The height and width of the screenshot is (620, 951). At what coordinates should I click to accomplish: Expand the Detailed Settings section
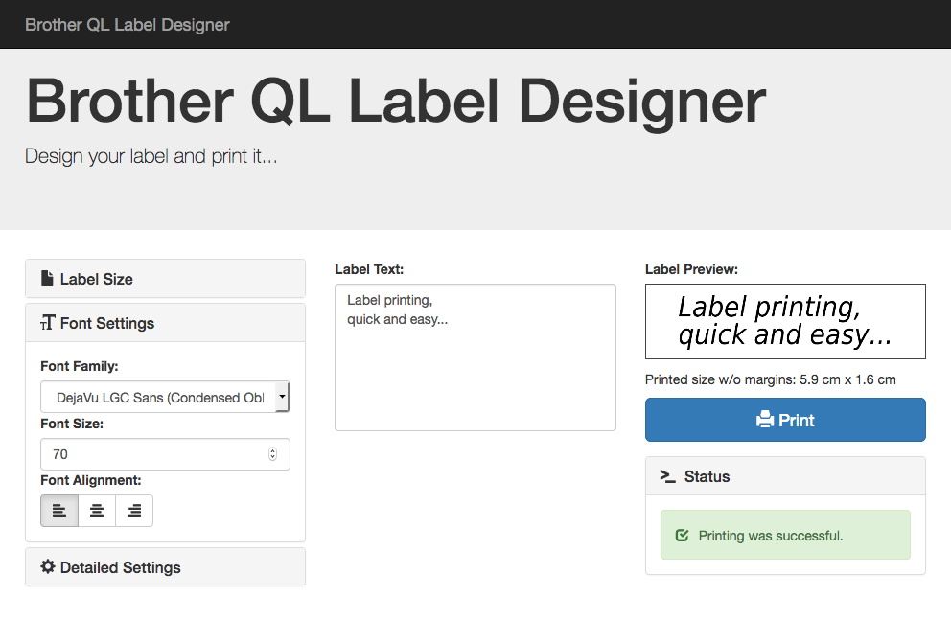pos(165,567)
